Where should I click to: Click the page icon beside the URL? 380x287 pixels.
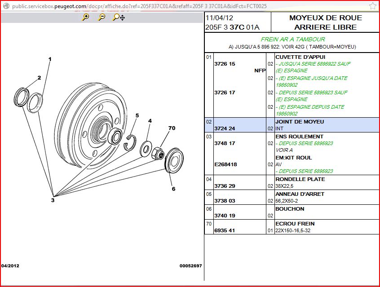click(x=6, y=6)
